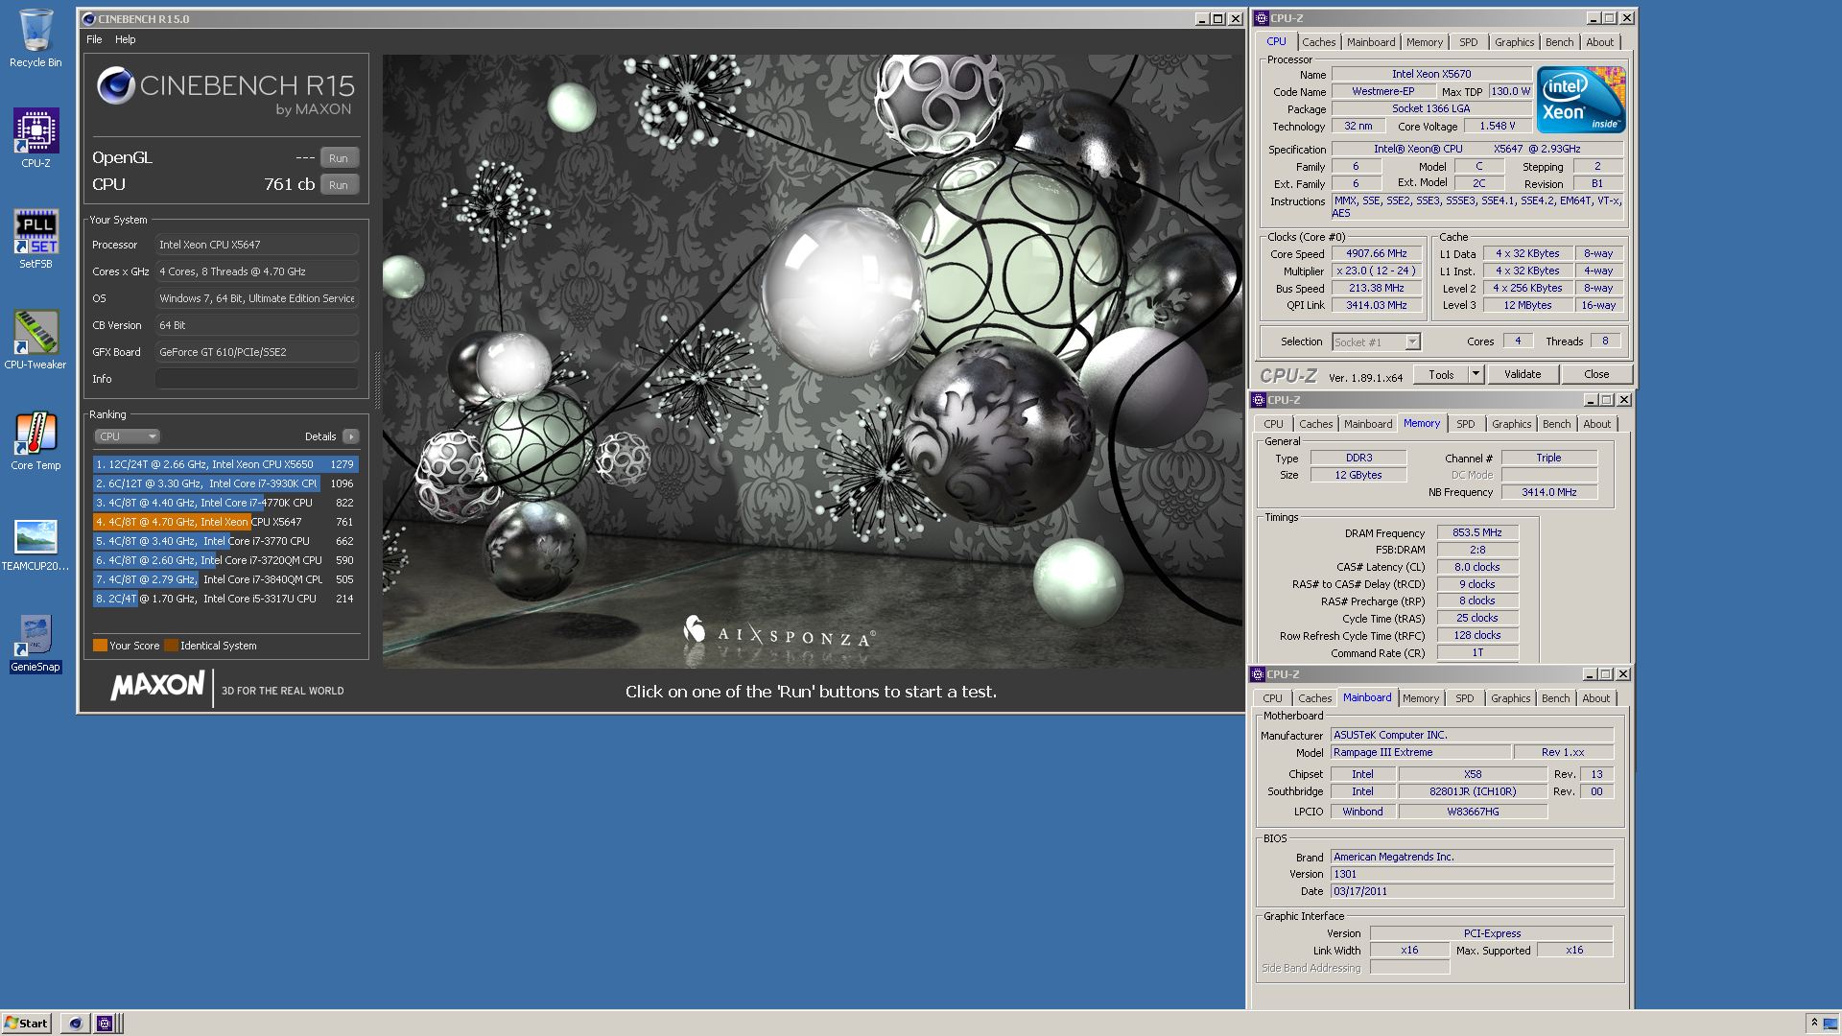Click BIOS date 03/17/2011 field

click(x=1472, y=892)
